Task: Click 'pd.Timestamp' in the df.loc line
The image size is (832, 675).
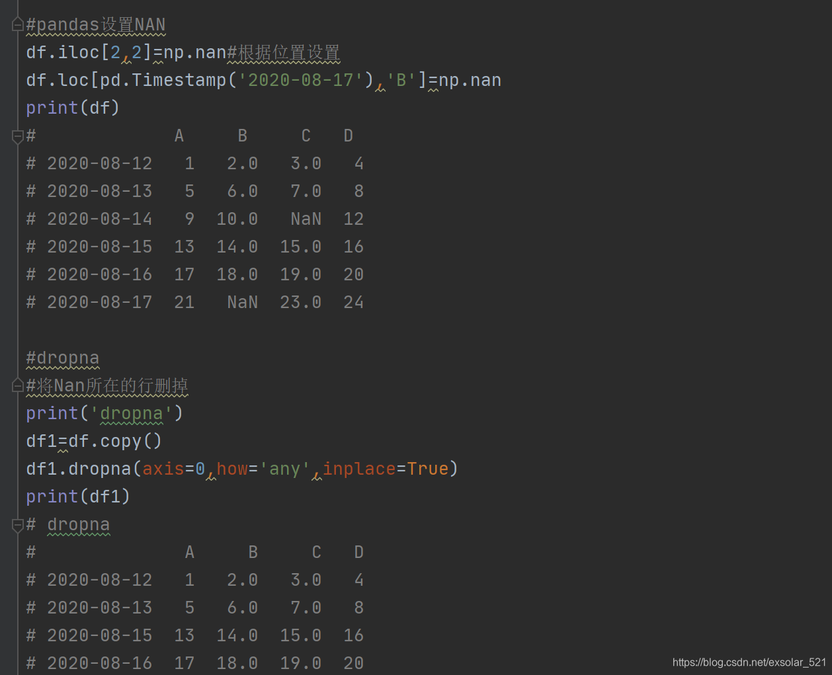Action: click(163, 81)
